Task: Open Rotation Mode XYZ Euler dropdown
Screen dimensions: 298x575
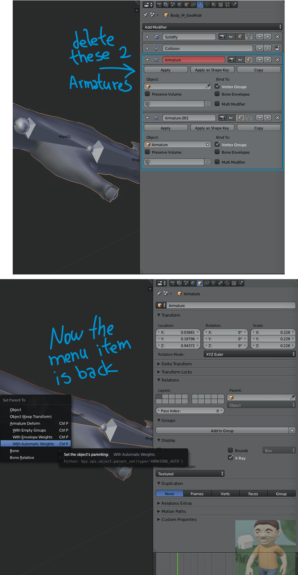Action: pos(250,354)
